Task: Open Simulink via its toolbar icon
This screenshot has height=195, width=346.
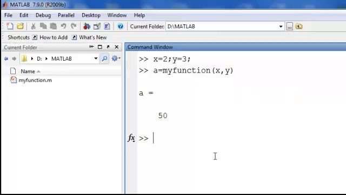Action: point(86,27)
